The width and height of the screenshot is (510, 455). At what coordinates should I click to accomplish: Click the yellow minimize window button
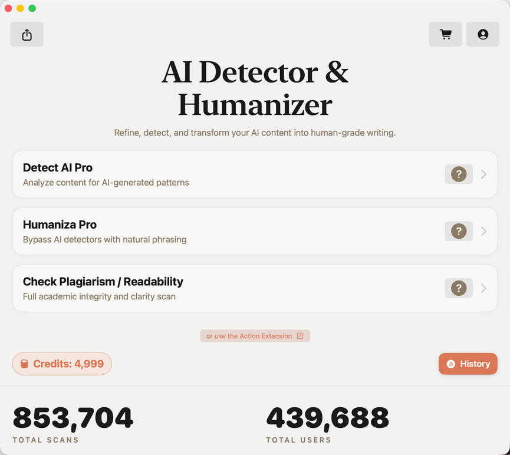(20, 8)
